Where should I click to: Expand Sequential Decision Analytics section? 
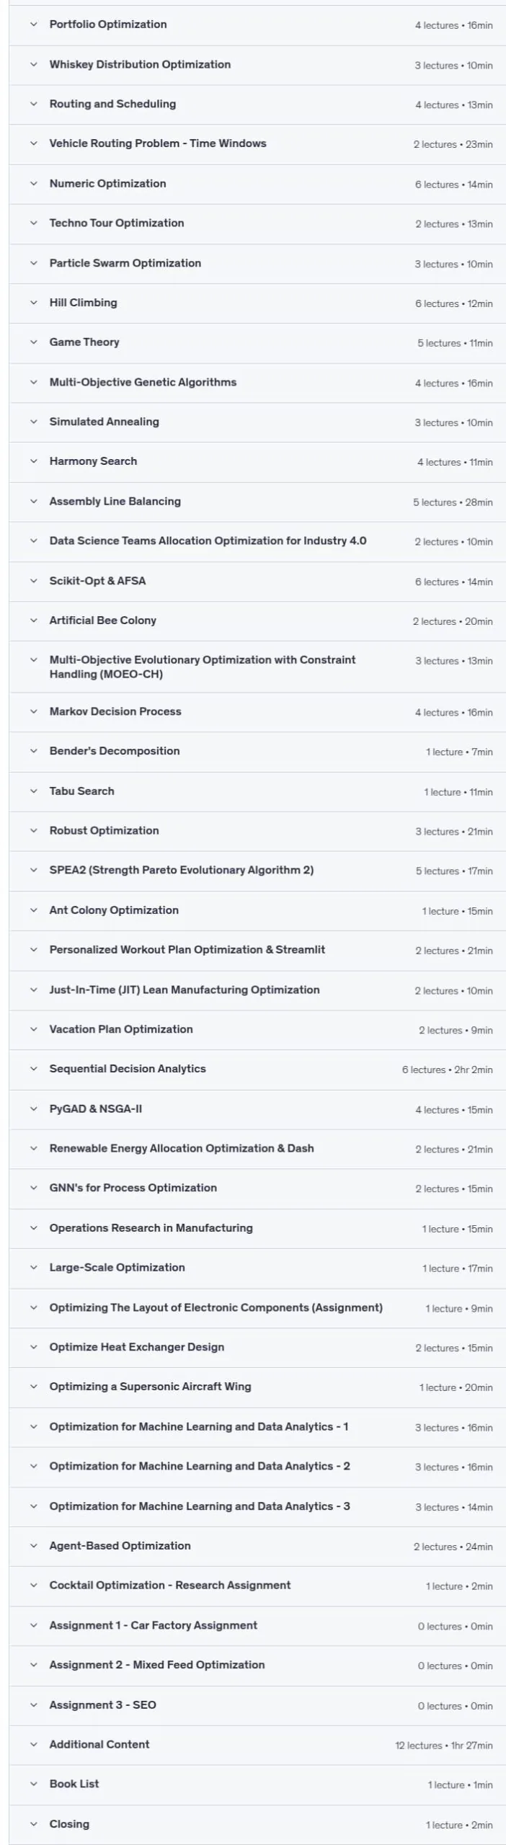pyautogui.click(x=257, y=1069)
